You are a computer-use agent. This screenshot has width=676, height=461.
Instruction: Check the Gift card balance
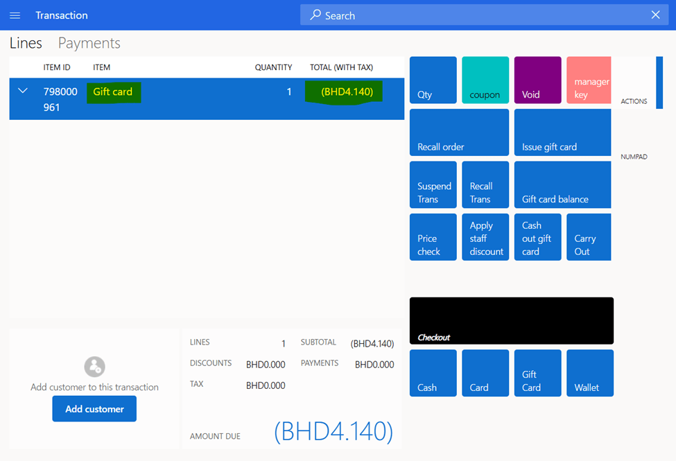tap(562, 185)
